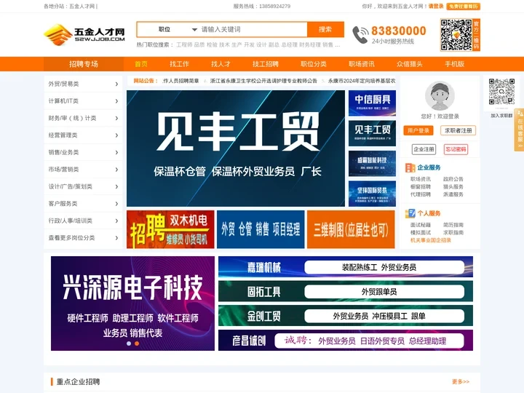Image resolution: width=524 pixels, height=393 pixels.
Task: Open the 找人才 menu item
Action: point(221,64)
